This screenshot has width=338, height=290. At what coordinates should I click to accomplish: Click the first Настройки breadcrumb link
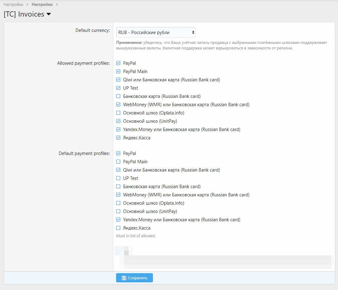coord(13,5)
